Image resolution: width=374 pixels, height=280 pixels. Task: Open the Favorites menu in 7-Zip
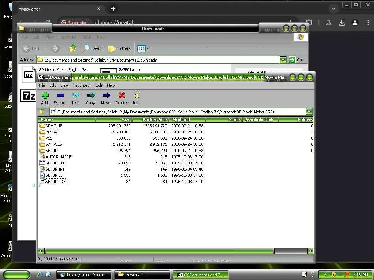pyautogui.click(x=81, y=85)
